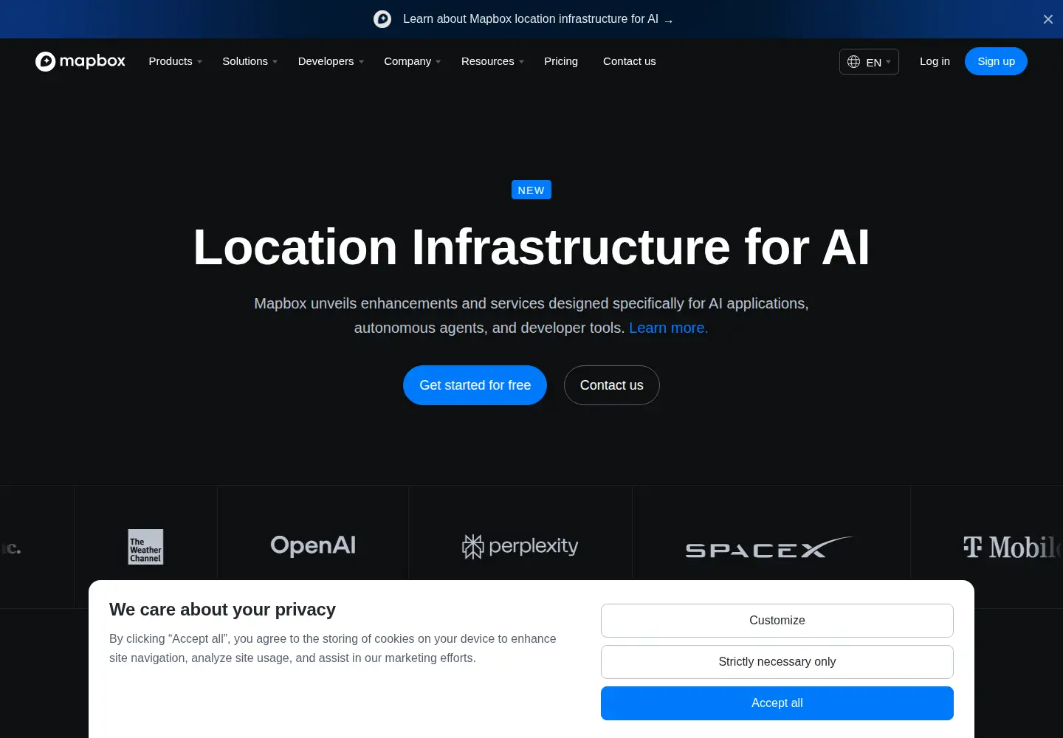Open the AI location infrastructure announcement link
The height and width of the screenshot is (738, 1063).
click(538, 19)
